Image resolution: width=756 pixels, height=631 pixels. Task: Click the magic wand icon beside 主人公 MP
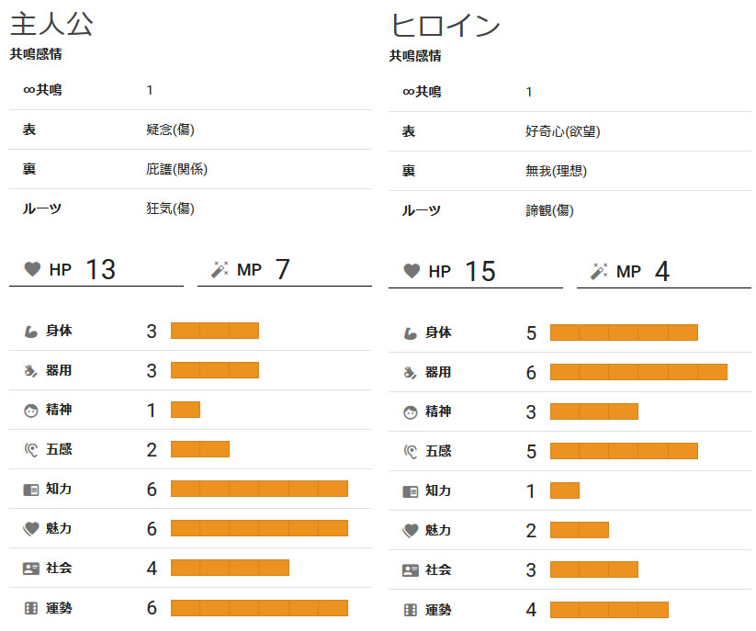coord(219,270)
